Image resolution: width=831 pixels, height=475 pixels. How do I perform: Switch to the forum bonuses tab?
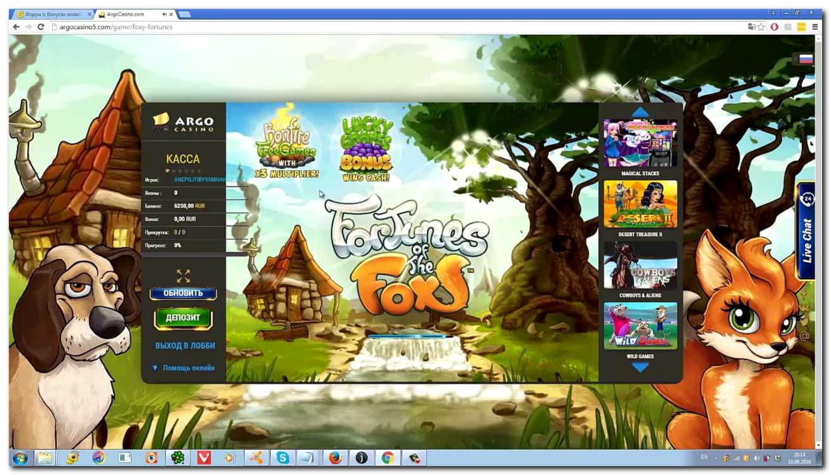point(53,13)
